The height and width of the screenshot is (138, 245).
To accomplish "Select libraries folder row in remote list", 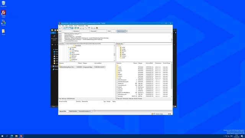I will click(x=144, y=71).
